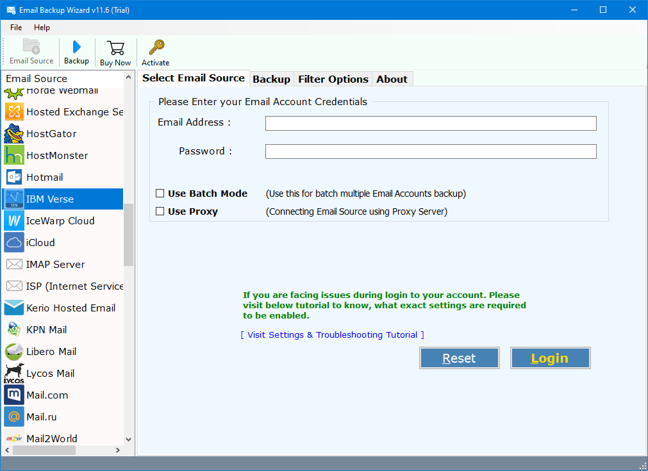Pick the Hotmail icon

pyautogui.click(x=14, y=178)
